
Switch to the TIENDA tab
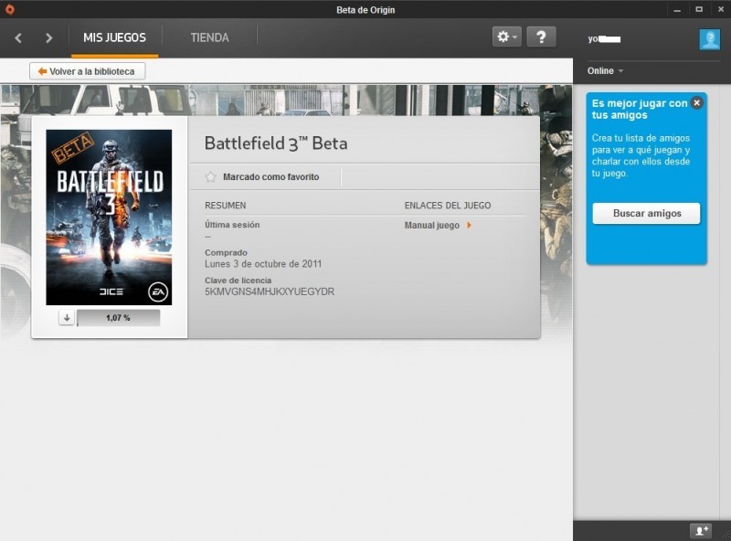coord(210,37)
